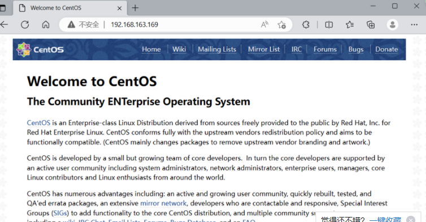Open the Home nav link
This screenshot has width=426, height=222.
point(151,50)
